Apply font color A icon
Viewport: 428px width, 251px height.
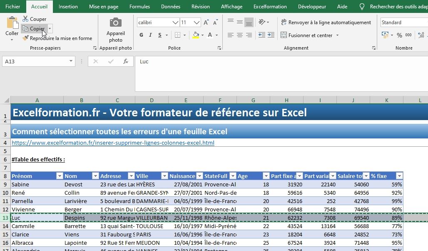(x=210, y=35)
